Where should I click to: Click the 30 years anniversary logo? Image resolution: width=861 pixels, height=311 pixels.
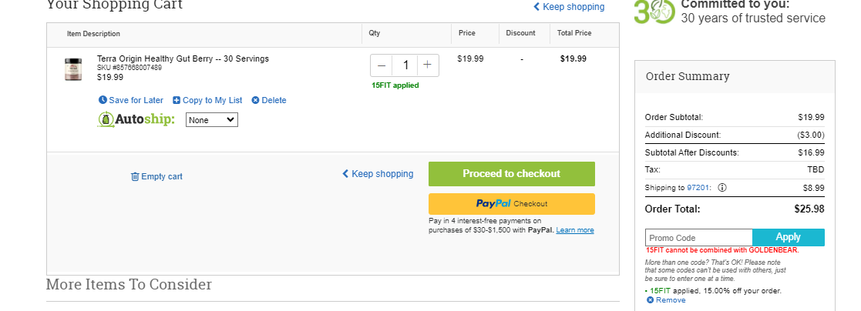(x=654, y=11)
